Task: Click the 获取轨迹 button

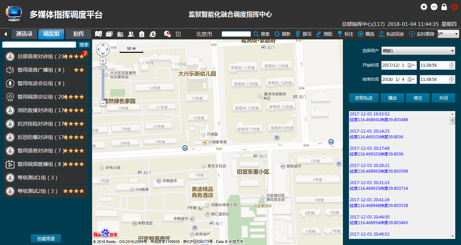Action: click(363, 98)
